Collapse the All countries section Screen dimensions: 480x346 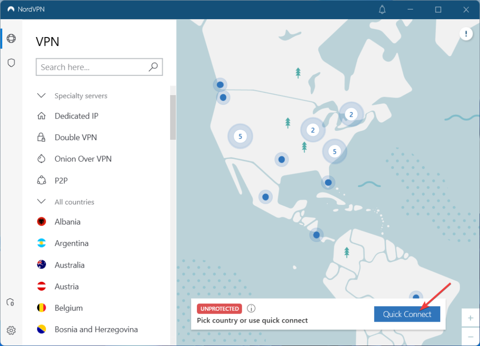pyautogui.click(x=41, y=202)
